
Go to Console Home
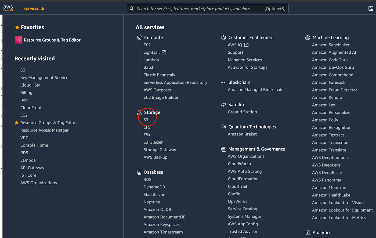click(34, 145)
